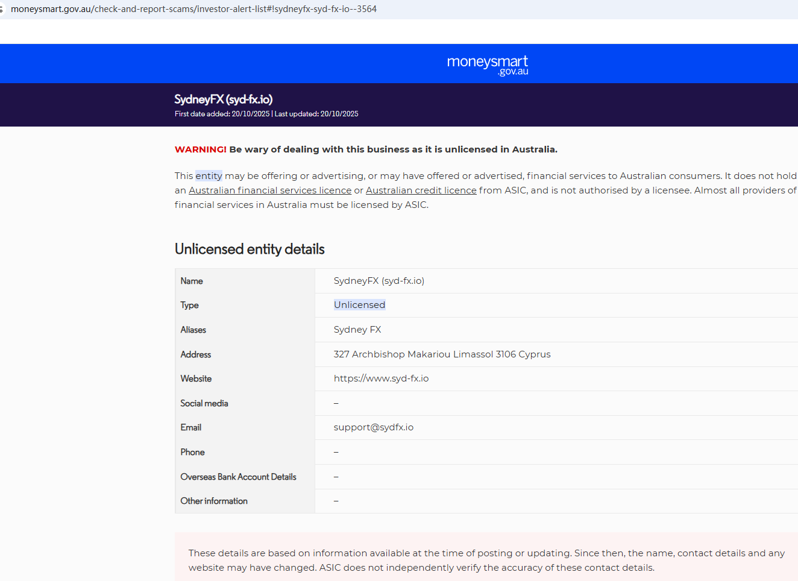Click the SydneyFX (syd-fx.io) page heading
798x581 pixels.
(224, 99)
